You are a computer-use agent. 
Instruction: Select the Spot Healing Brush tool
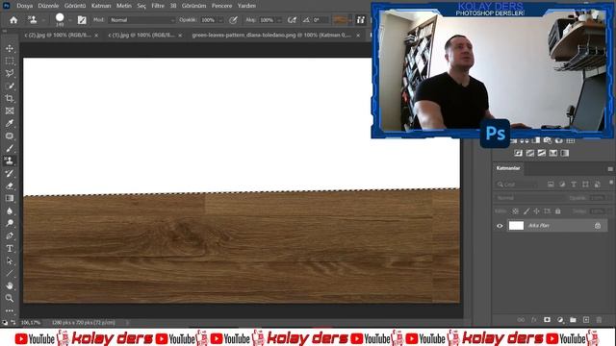pyautogui.click(x=10, y=136)
